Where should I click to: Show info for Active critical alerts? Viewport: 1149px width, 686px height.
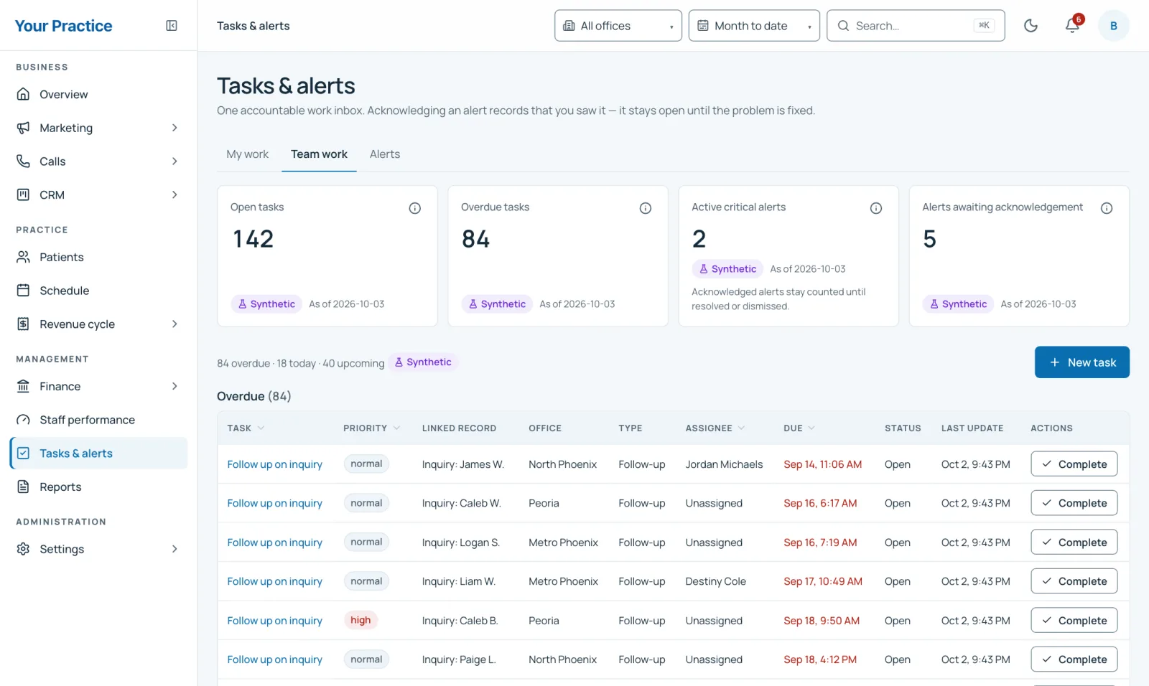(876, 208)
